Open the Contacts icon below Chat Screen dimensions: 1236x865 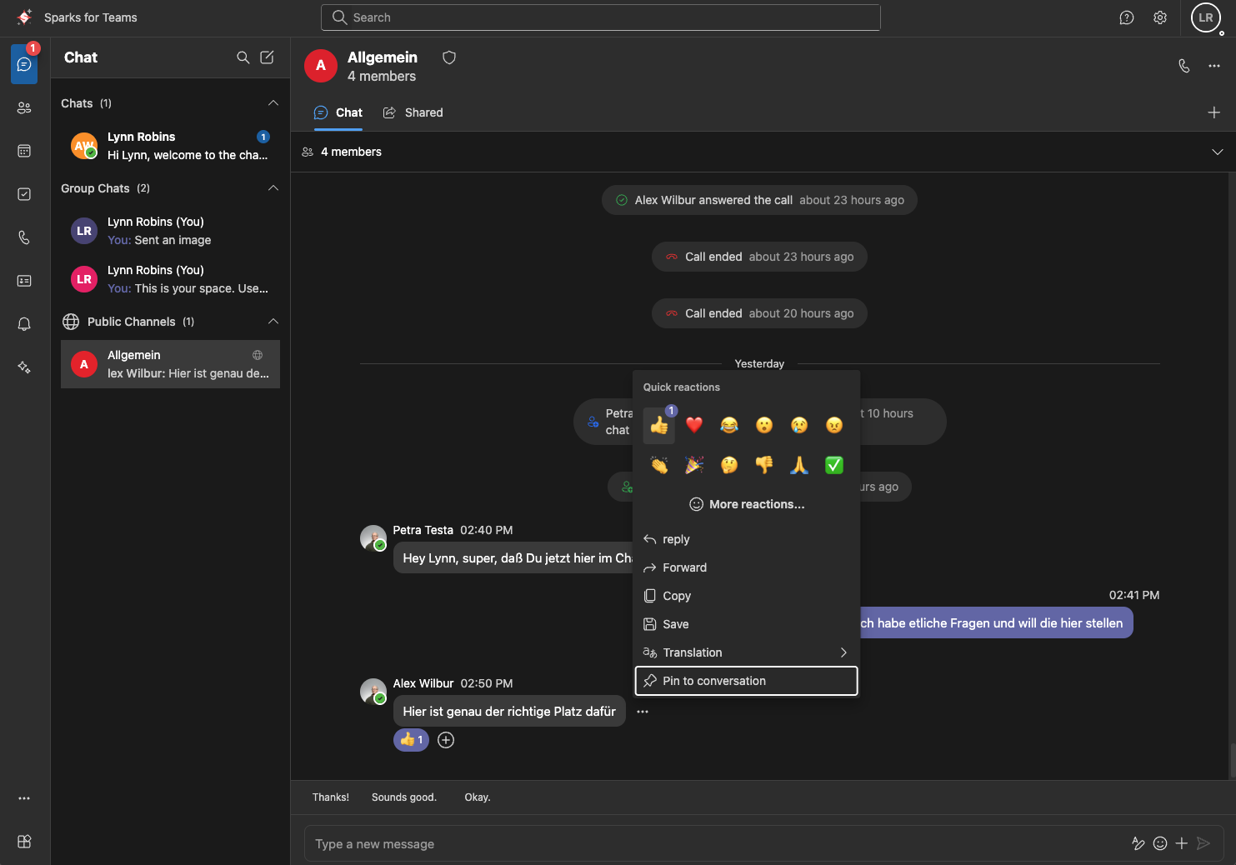(24, 107)
